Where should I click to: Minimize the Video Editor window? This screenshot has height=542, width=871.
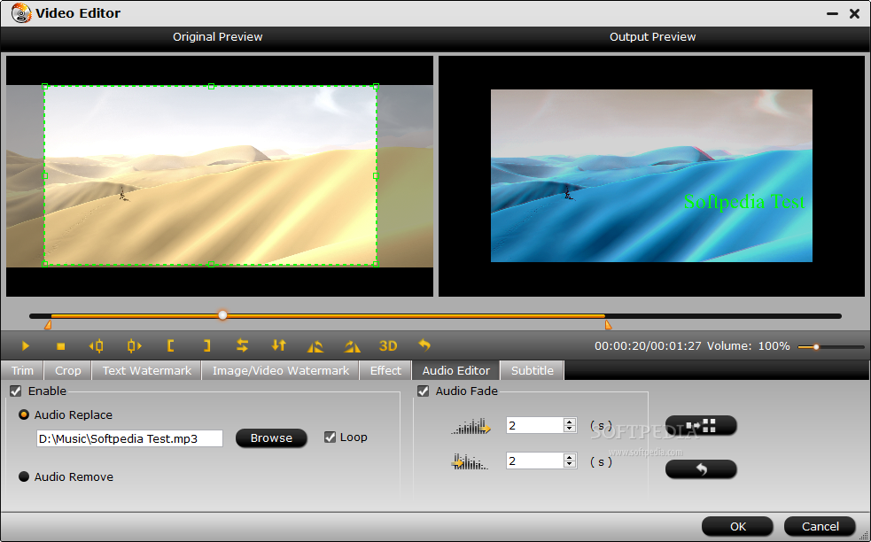[x=832, y=13]
